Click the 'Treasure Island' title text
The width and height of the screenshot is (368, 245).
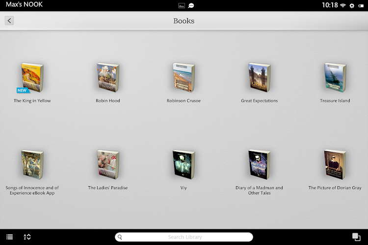[335, 100]
